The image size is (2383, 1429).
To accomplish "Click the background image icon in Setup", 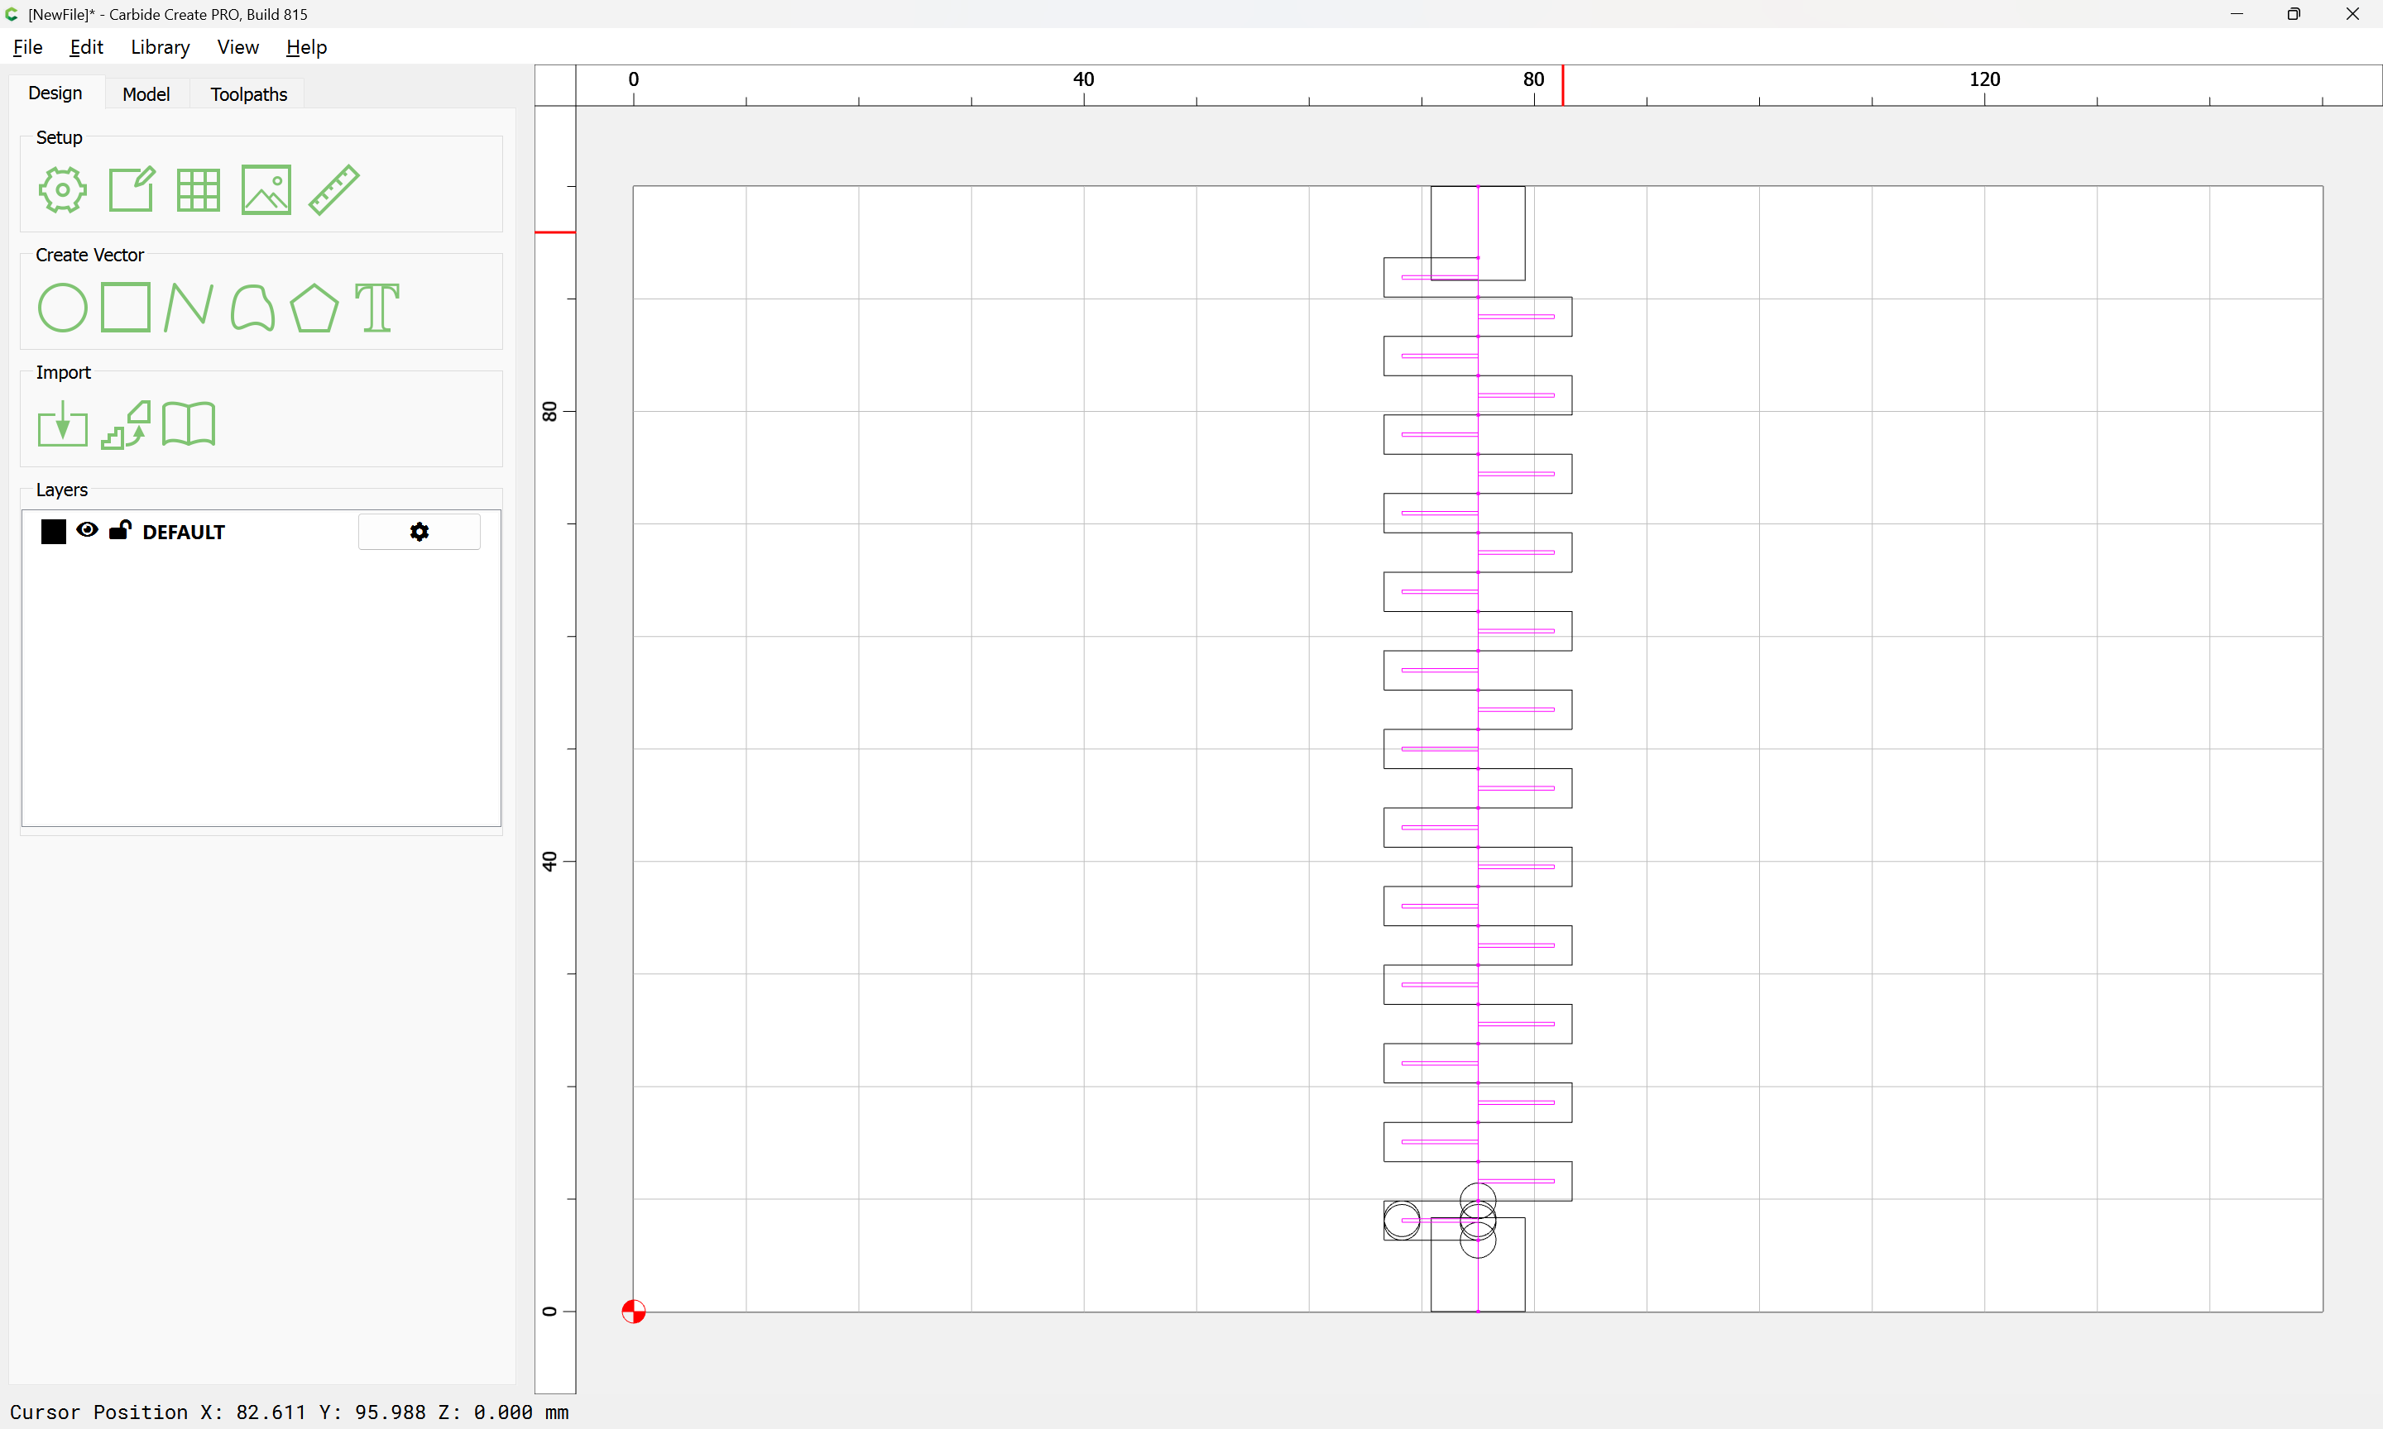I will pos(266,189).
